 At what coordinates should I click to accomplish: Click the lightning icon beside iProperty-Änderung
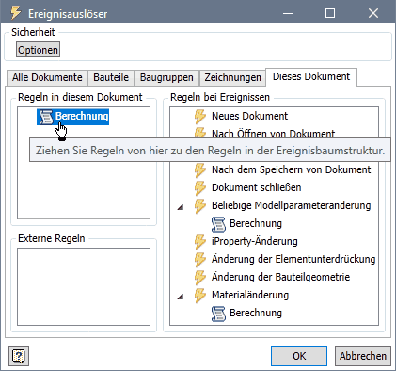pyautogui.click(x=200, y=242)
